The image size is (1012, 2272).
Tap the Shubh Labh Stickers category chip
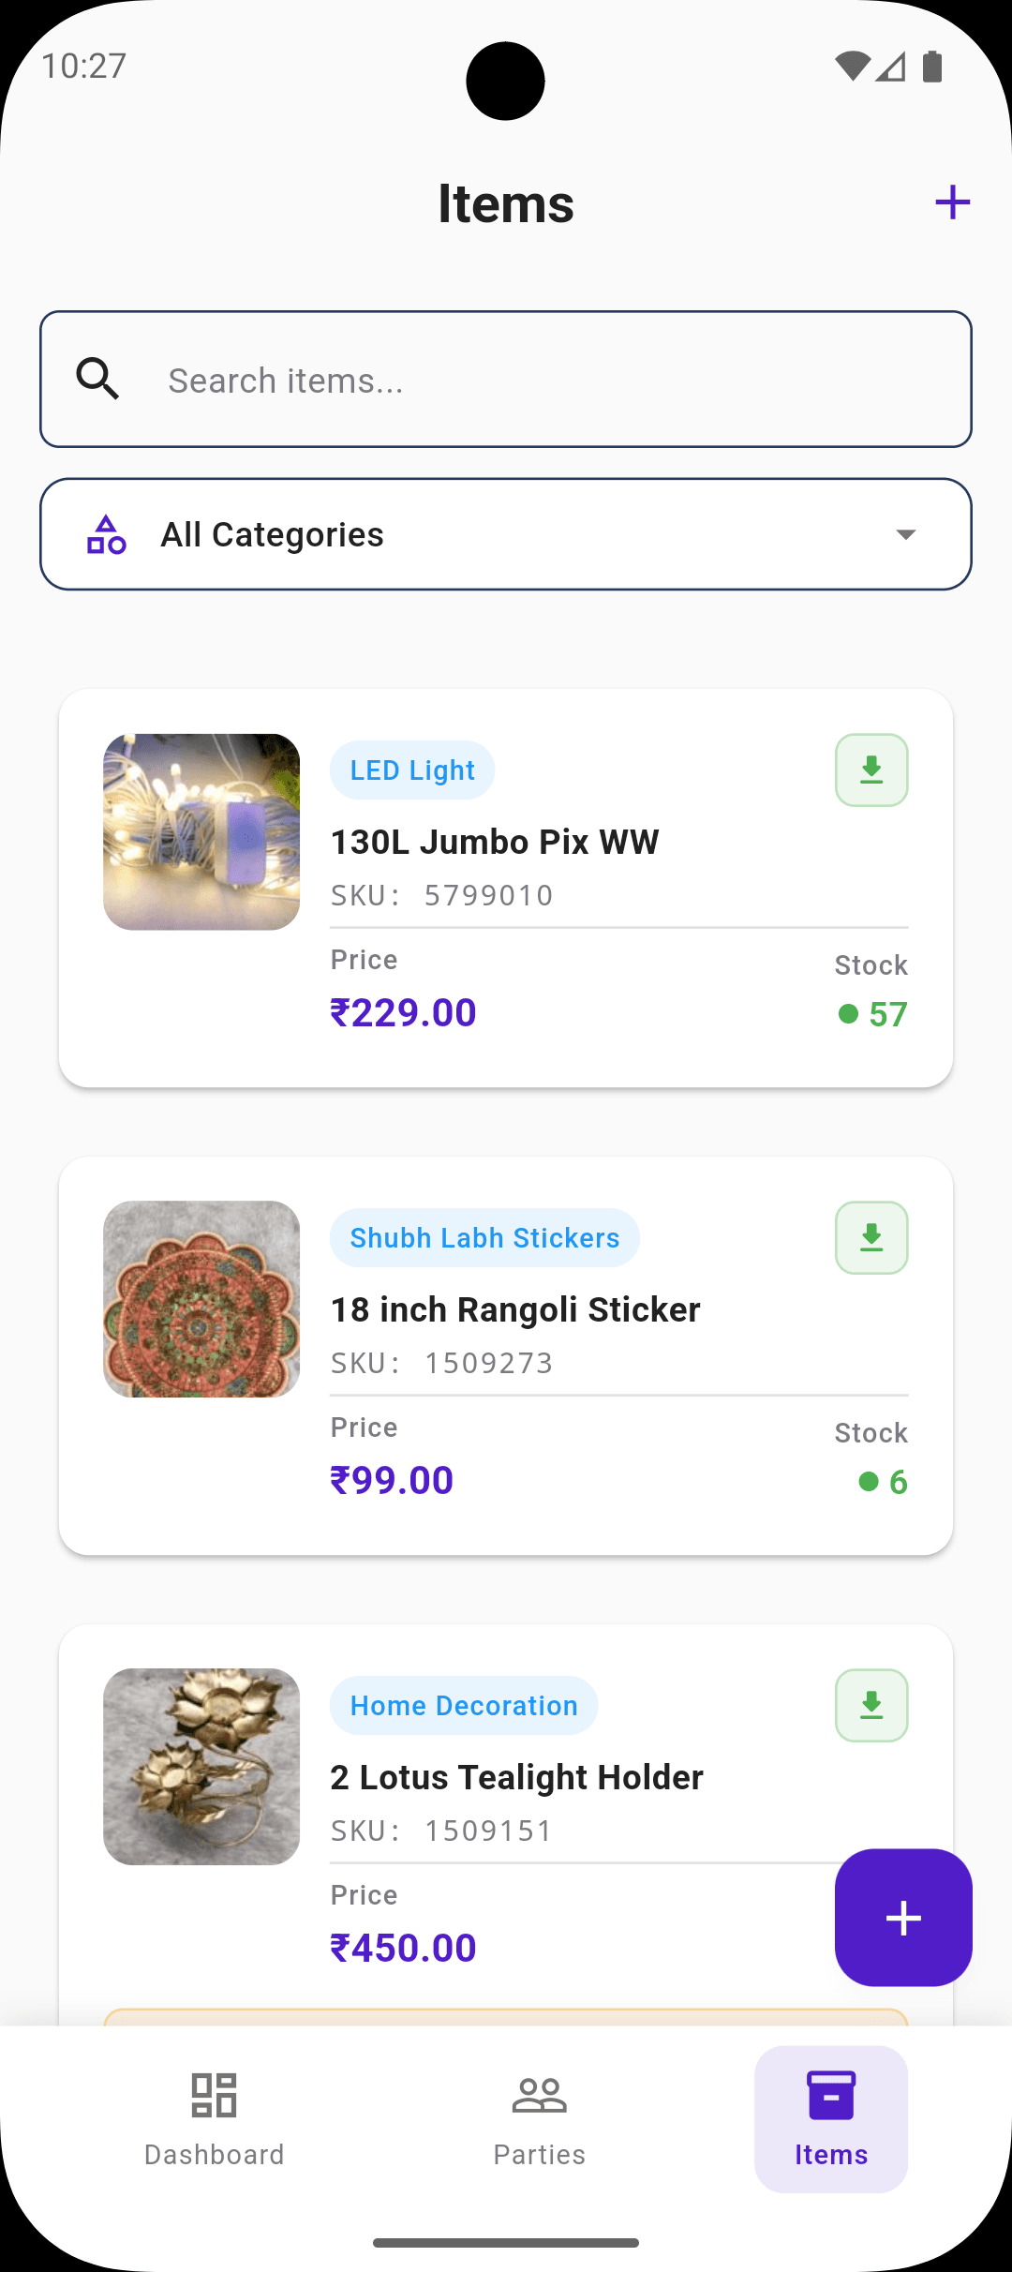[x=484, y=1238]
